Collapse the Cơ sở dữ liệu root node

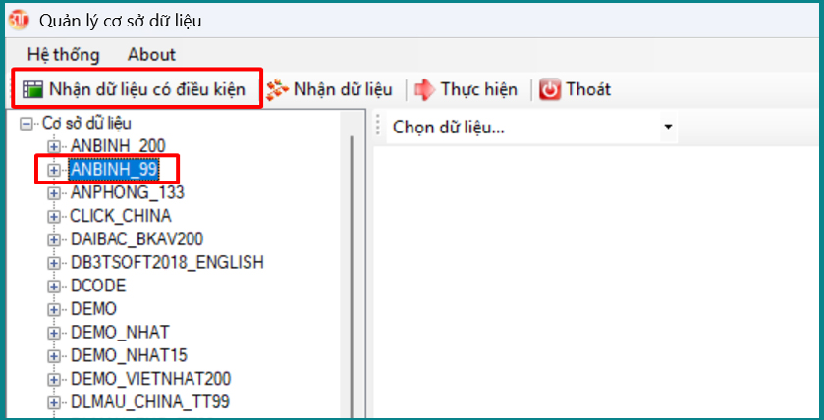[x=27, y=124]
